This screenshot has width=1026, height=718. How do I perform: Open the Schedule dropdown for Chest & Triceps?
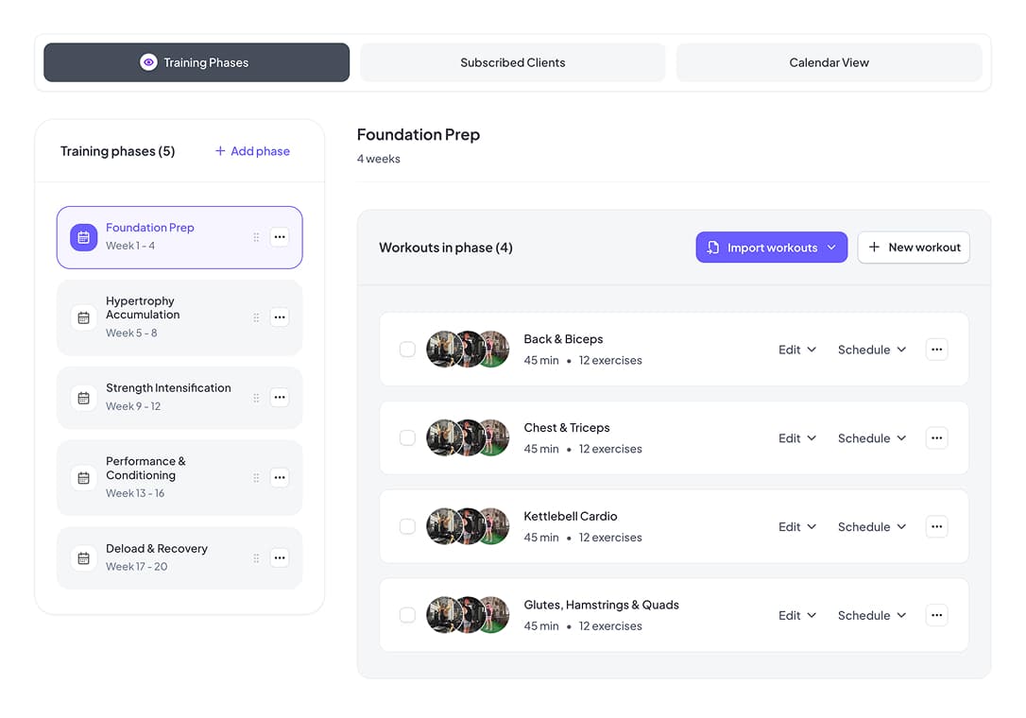tap(870, 437)
